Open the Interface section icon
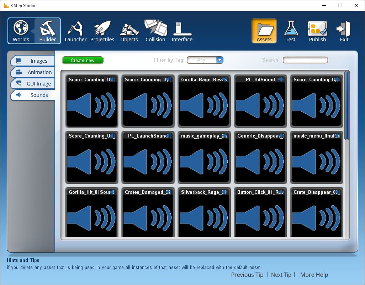Viewport: 365px width, 285px height. pyautogui.click(x=182, y=29)
